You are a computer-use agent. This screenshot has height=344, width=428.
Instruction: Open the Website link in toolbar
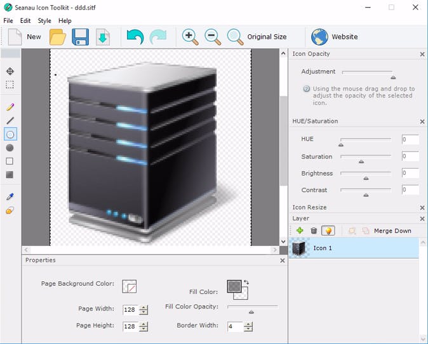point(335,37)
